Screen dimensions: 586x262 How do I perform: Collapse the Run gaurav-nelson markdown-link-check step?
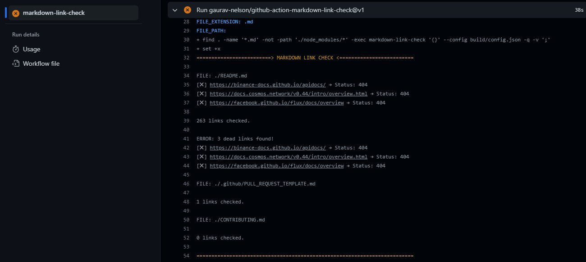tap(175, 9)
